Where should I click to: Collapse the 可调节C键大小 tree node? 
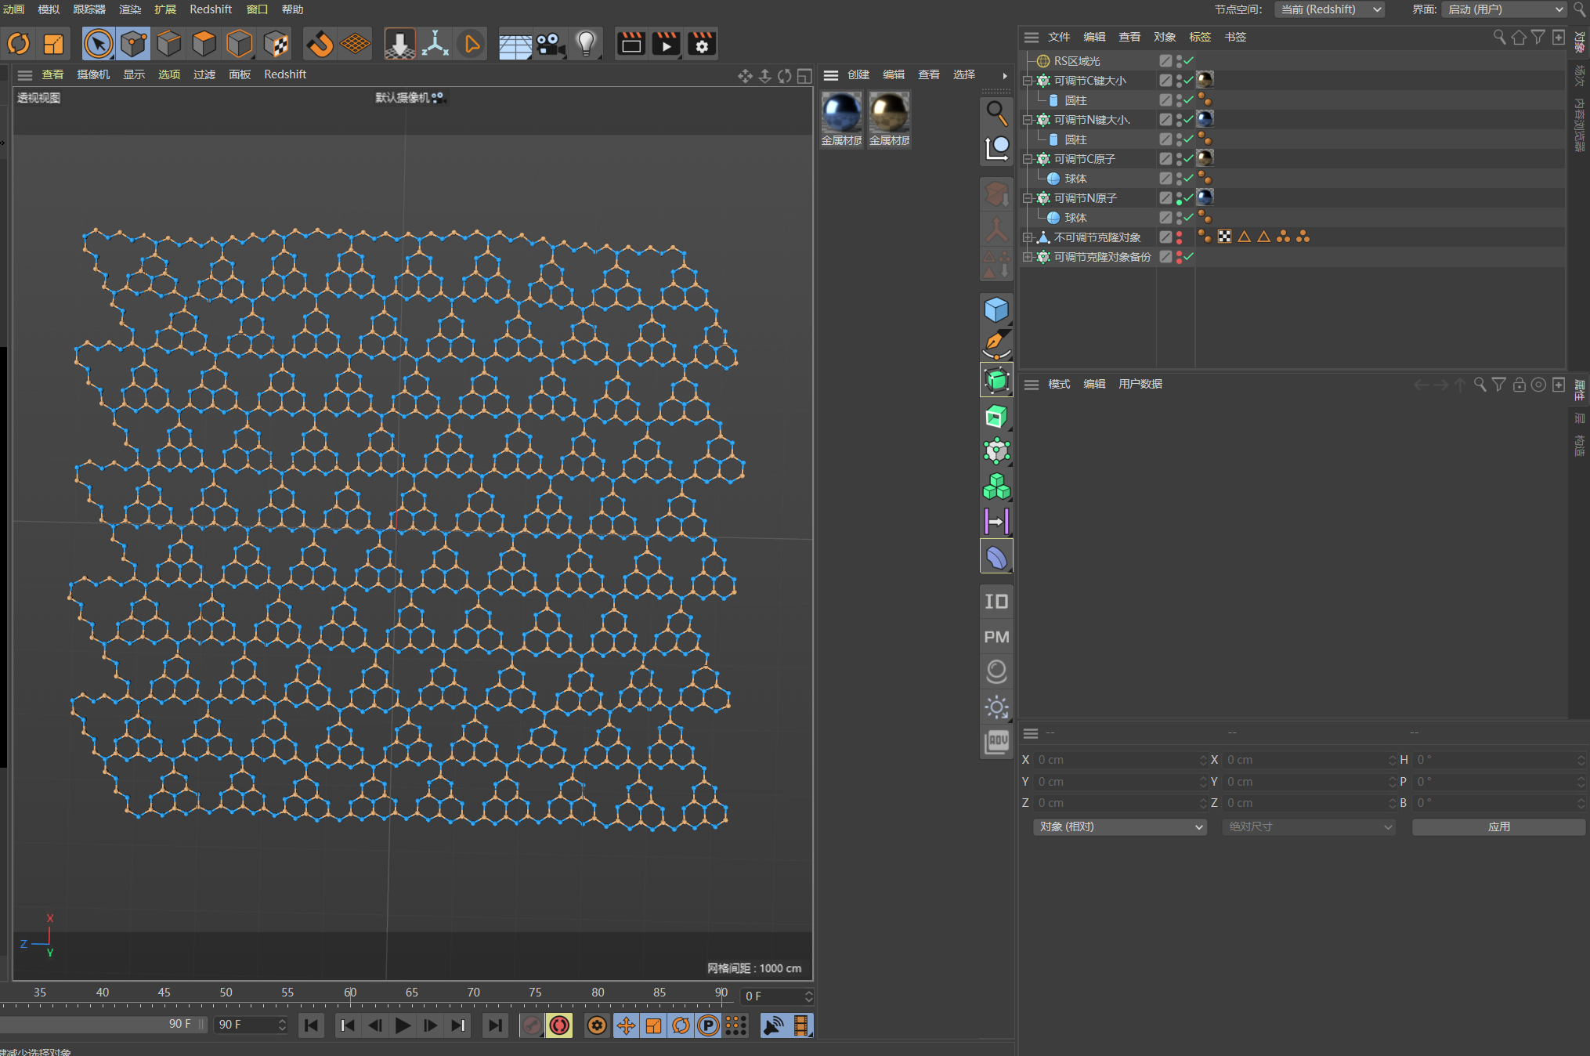point(1028,81)
